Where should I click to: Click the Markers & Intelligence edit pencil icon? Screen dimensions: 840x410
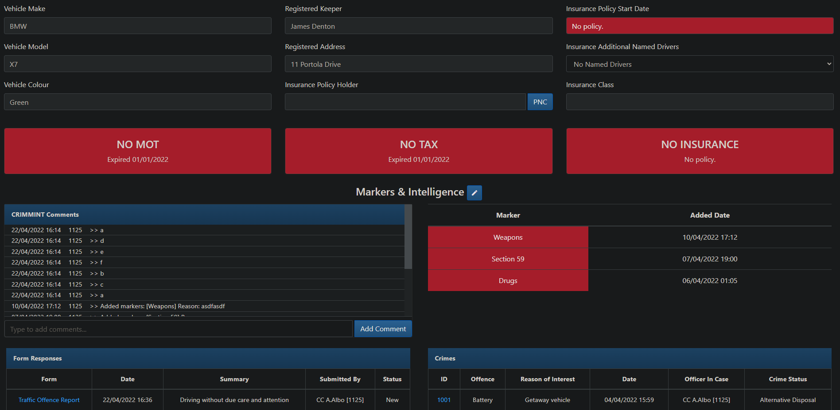pyautogui.click(x=474, y=193)
